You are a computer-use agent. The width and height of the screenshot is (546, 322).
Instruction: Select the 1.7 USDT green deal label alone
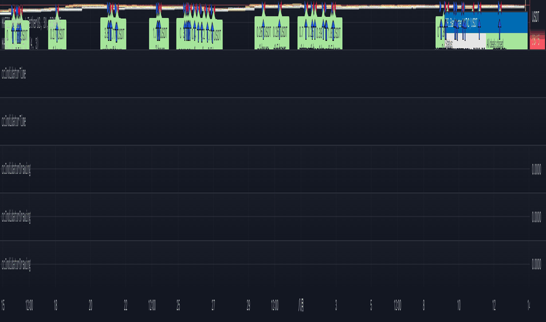click(159, 34)
